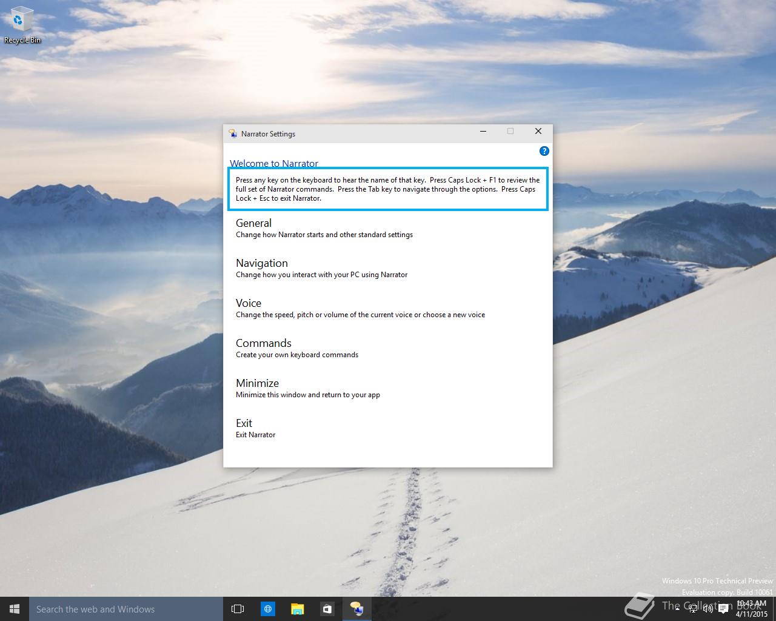Expand the hidden tray icons arrow
Image resolution: width=776 pixels, height=621 pixels.
click(x=678, y=609)
